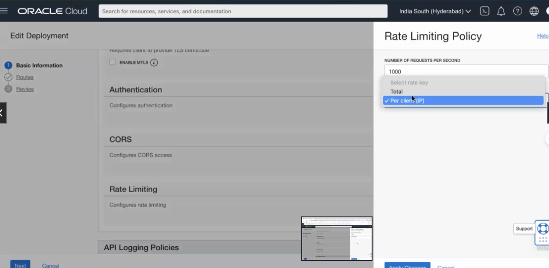Tick the Enable mTLS checkbox

click(113, 62)
